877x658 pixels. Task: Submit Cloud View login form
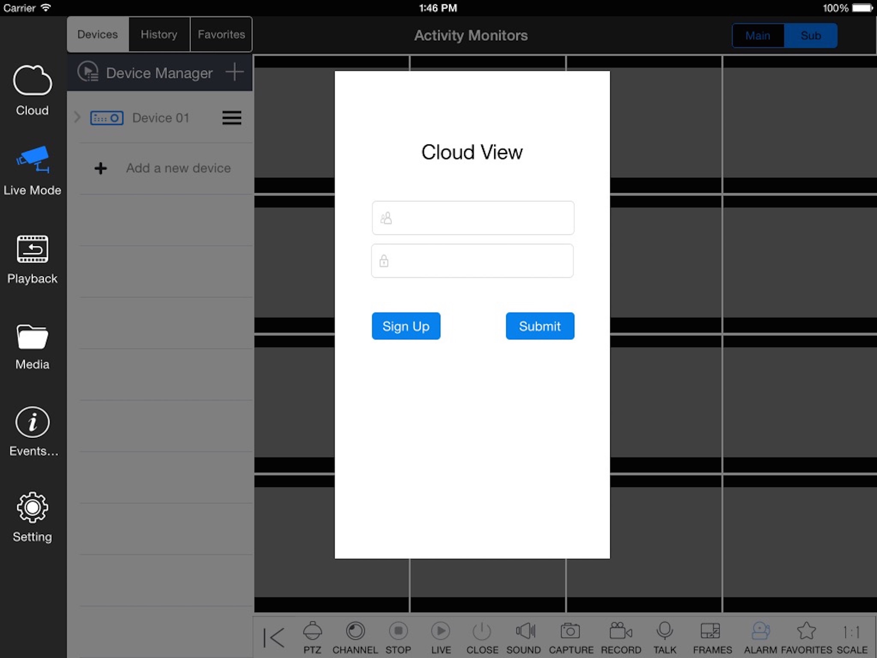click(539, 326)
